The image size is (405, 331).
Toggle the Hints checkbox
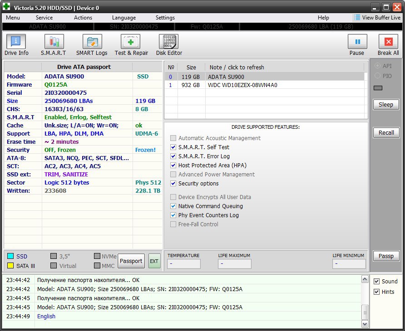click(376, 292)
